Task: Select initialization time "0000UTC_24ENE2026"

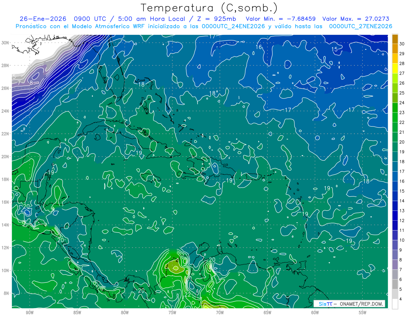Action: point(233,26)
